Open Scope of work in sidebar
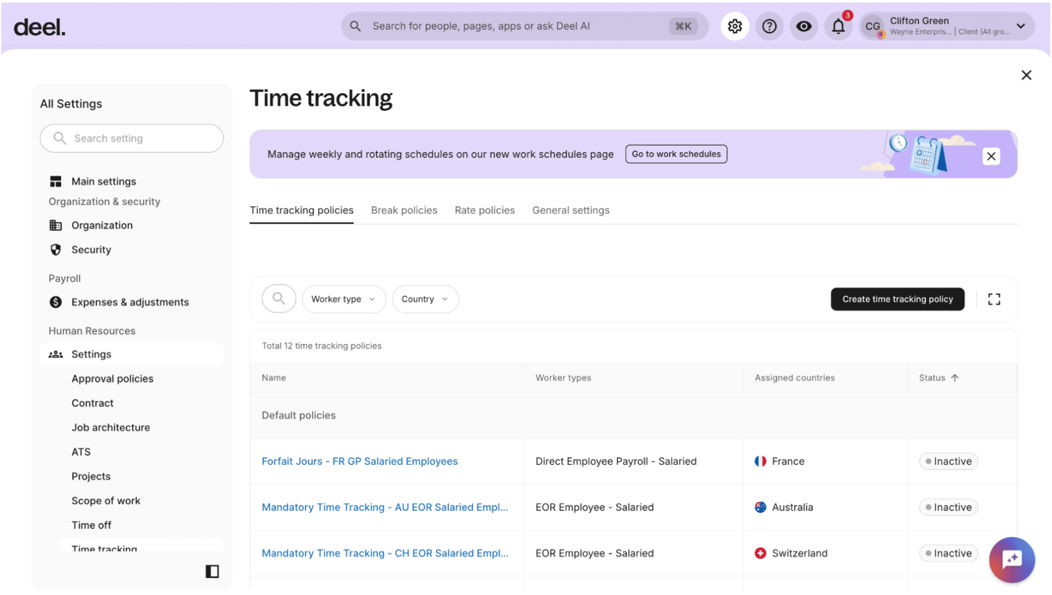 click(106, 501)
